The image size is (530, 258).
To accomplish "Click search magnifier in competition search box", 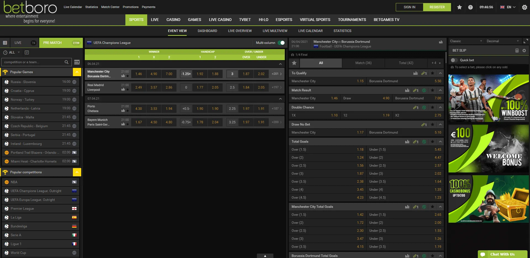I will (x=66, y=62).
